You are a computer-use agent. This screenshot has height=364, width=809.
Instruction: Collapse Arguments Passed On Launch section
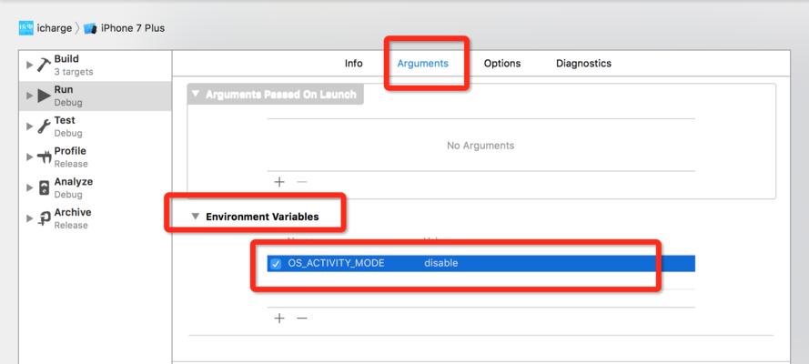point(195,95)
